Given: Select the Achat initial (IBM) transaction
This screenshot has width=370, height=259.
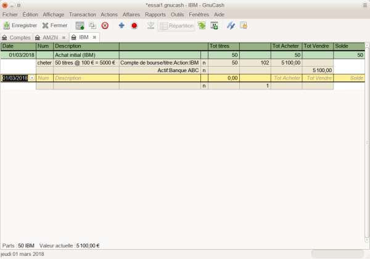Looking at the screenshot, I should pyautogui.click(x=86, y=55).
